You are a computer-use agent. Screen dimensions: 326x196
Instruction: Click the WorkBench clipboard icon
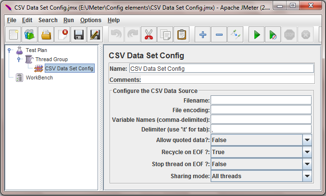tap(20, 78)
